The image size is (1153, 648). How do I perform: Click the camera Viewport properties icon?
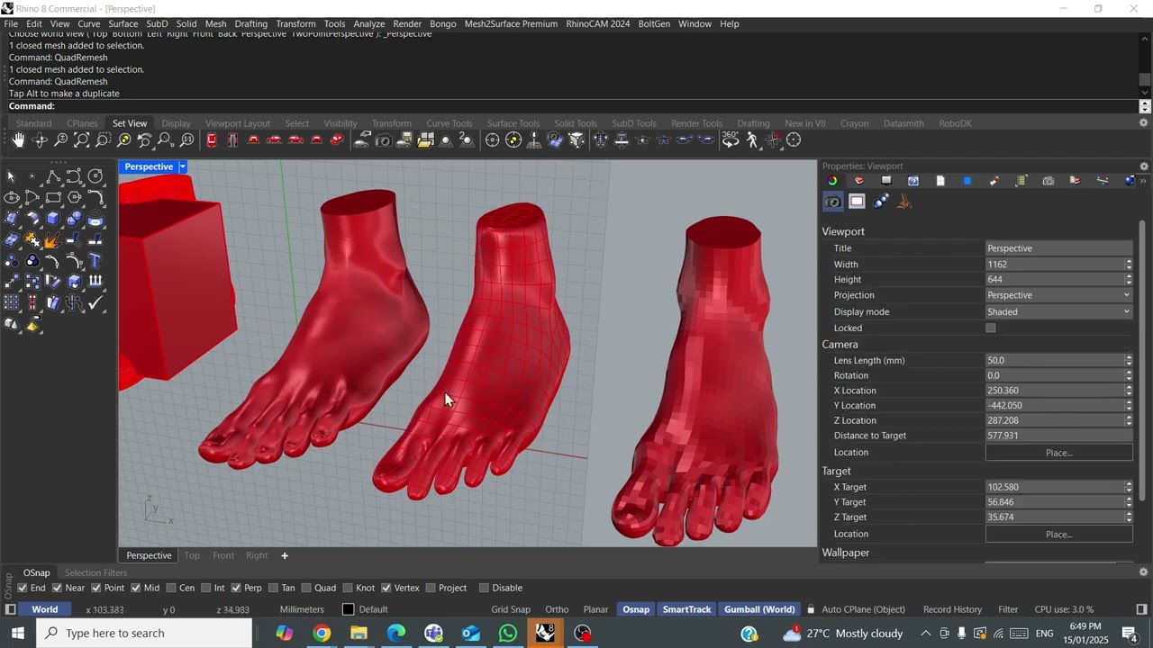click(x=833, y=202)
